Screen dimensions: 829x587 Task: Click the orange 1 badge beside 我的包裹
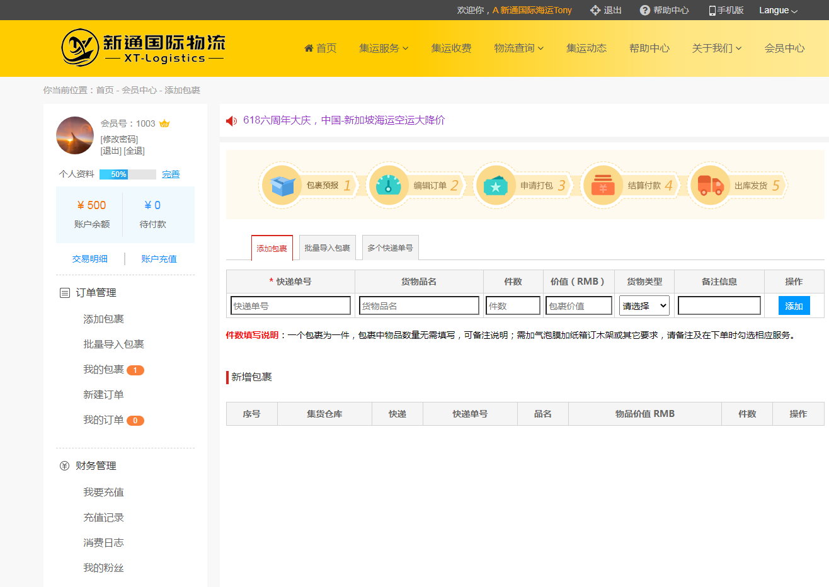point(135,370)
